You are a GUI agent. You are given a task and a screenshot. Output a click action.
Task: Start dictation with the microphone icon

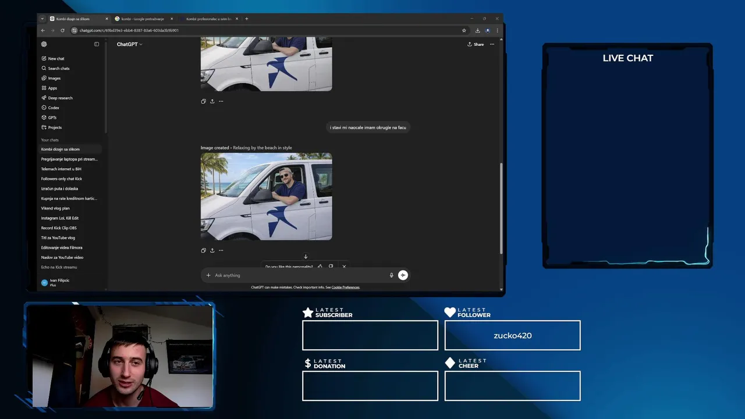tap(391, 275)
